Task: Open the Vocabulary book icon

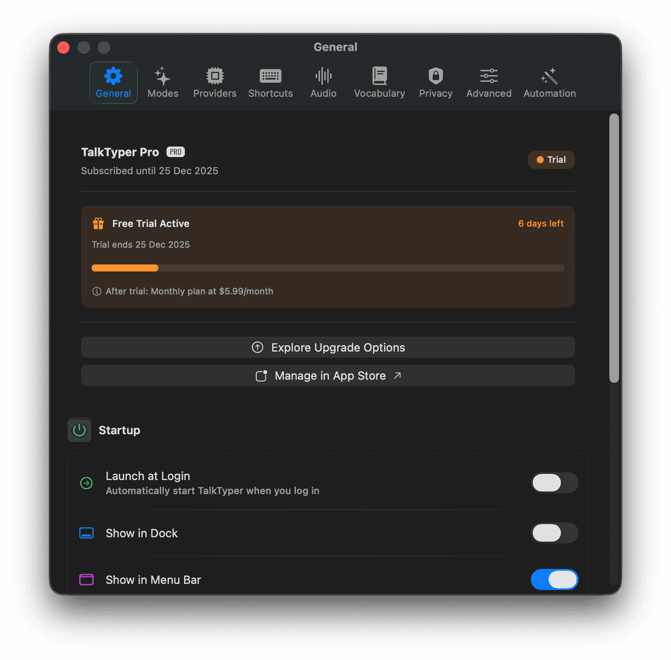Action: [380, 75]
